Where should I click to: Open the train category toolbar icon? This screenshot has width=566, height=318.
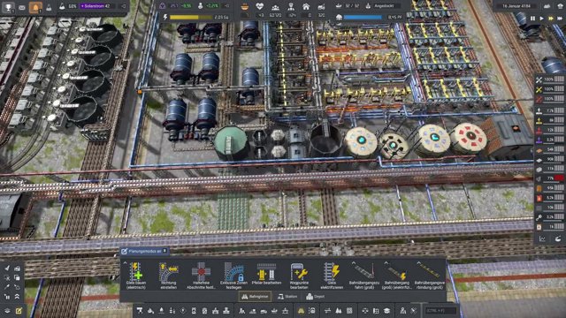point(312,310)
